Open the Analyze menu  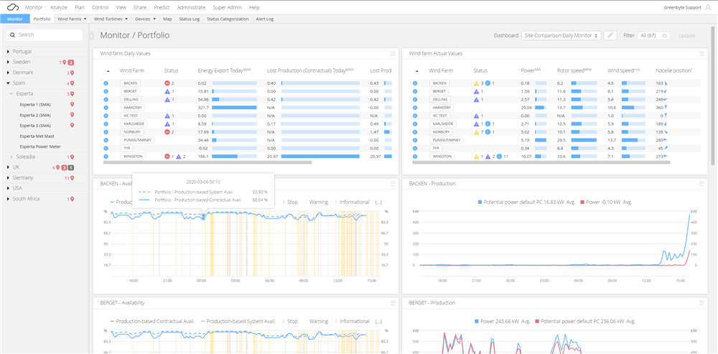[59, 7]
